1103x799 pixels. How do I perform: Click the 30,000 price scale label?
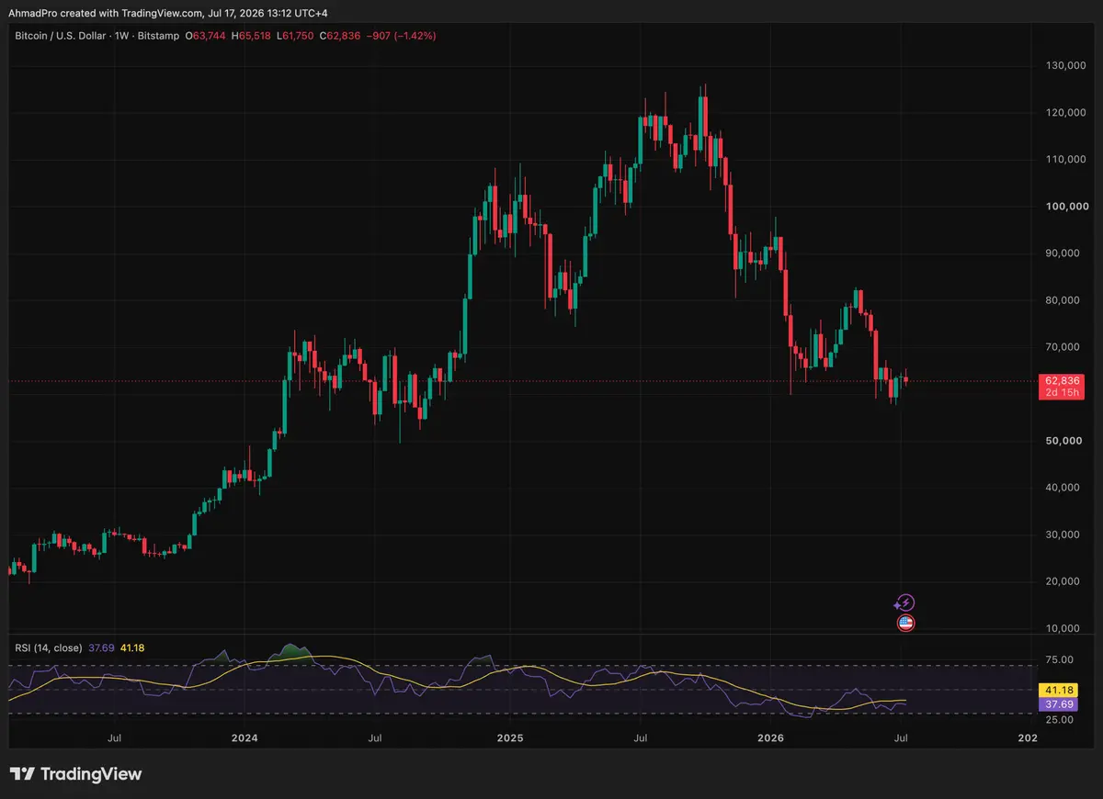tap(1063, 535)
